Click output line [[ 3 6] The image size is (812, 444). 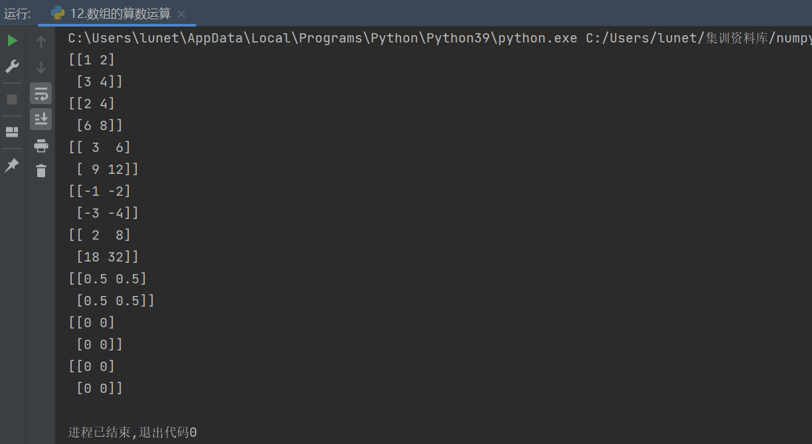[100, 147]
